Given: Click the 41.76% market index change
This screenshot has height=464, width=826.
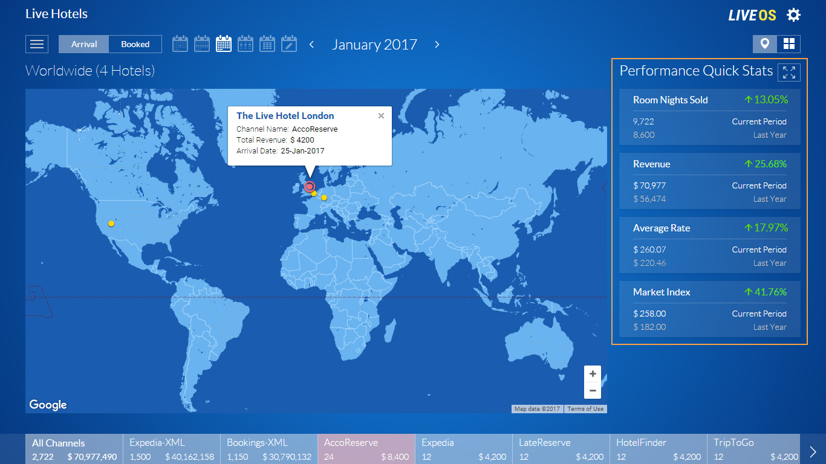Looking at the screenshot, I should coord(766,292).
